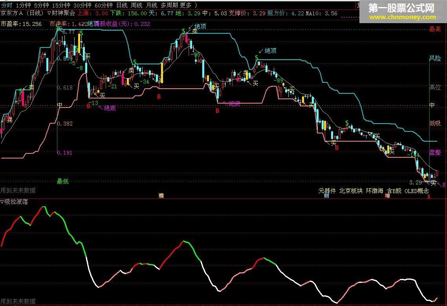Screen dimensions: 447x306
Task: Open the 含B股 sector link
Action: 394,190
